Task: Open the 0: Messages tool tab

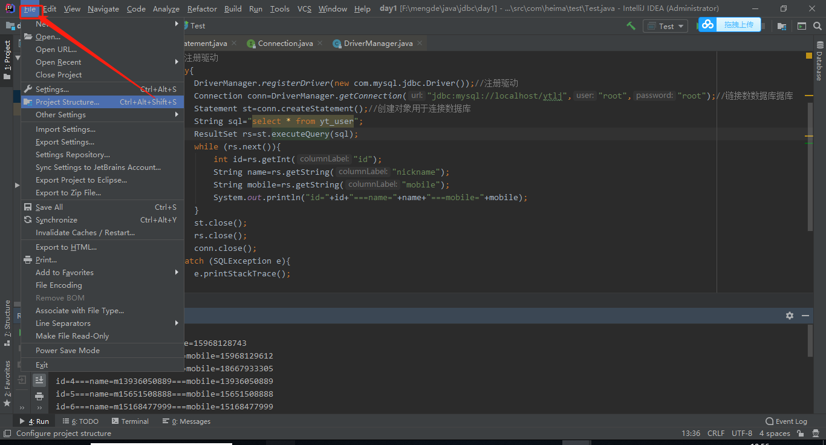Action: [186, 421]
